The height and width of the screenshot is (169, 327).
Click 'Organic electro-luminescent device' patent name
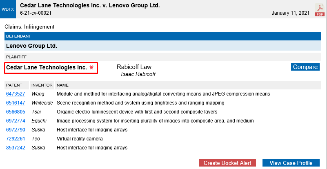coord(137,112)
